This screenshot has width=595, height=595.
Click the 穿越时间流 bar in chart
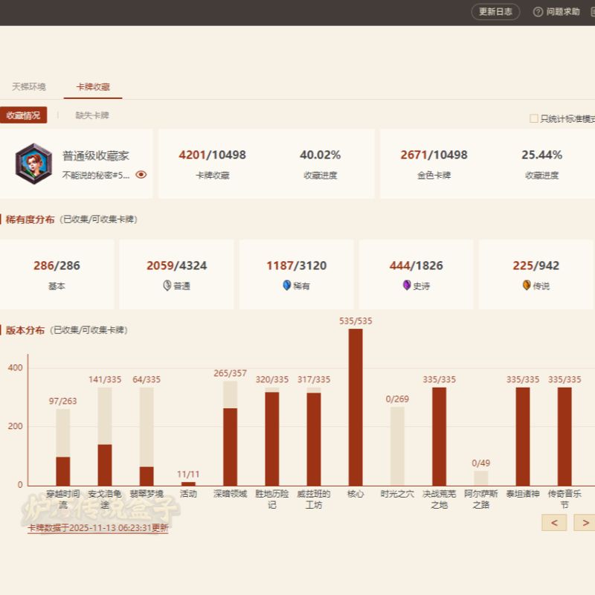tap(63, 470)
